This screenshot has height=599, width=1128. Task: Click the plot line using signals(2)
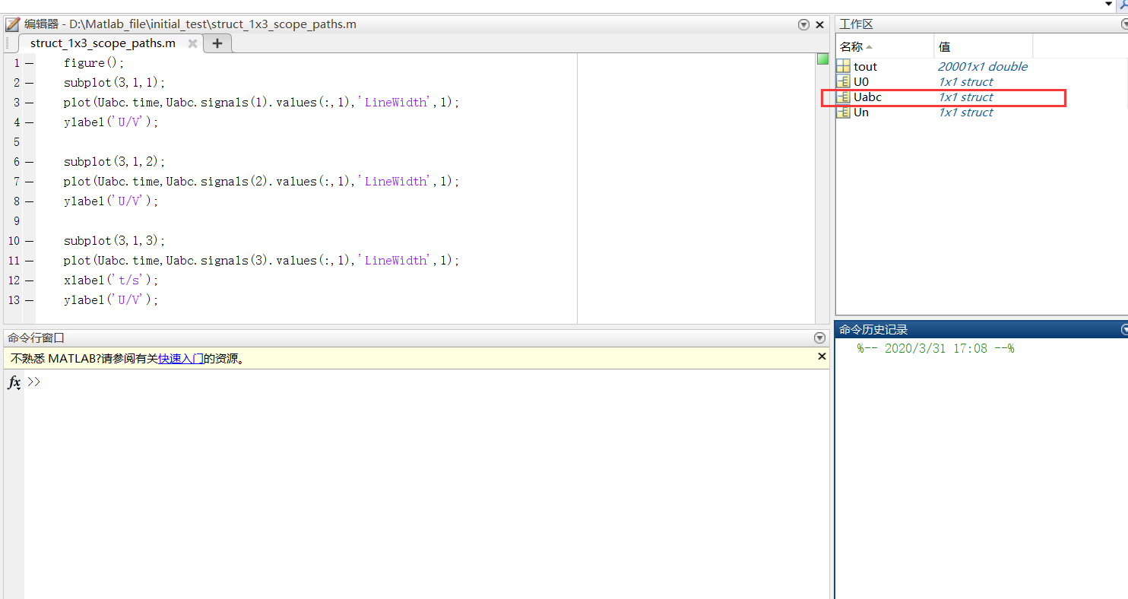coord(261,182)
